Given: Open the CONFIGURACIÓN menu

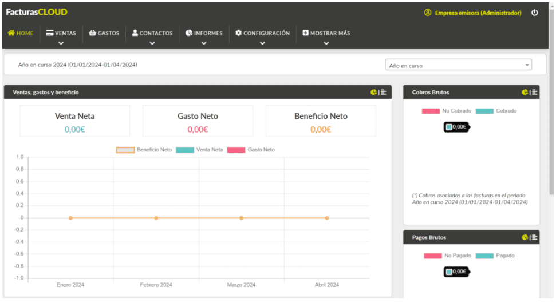Looking at the screenshot, I should click(x=262, y=33).
